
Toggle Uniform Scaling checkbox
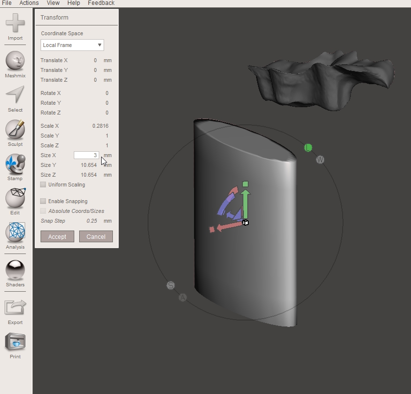pyautogui.click(x=43, y=185)
